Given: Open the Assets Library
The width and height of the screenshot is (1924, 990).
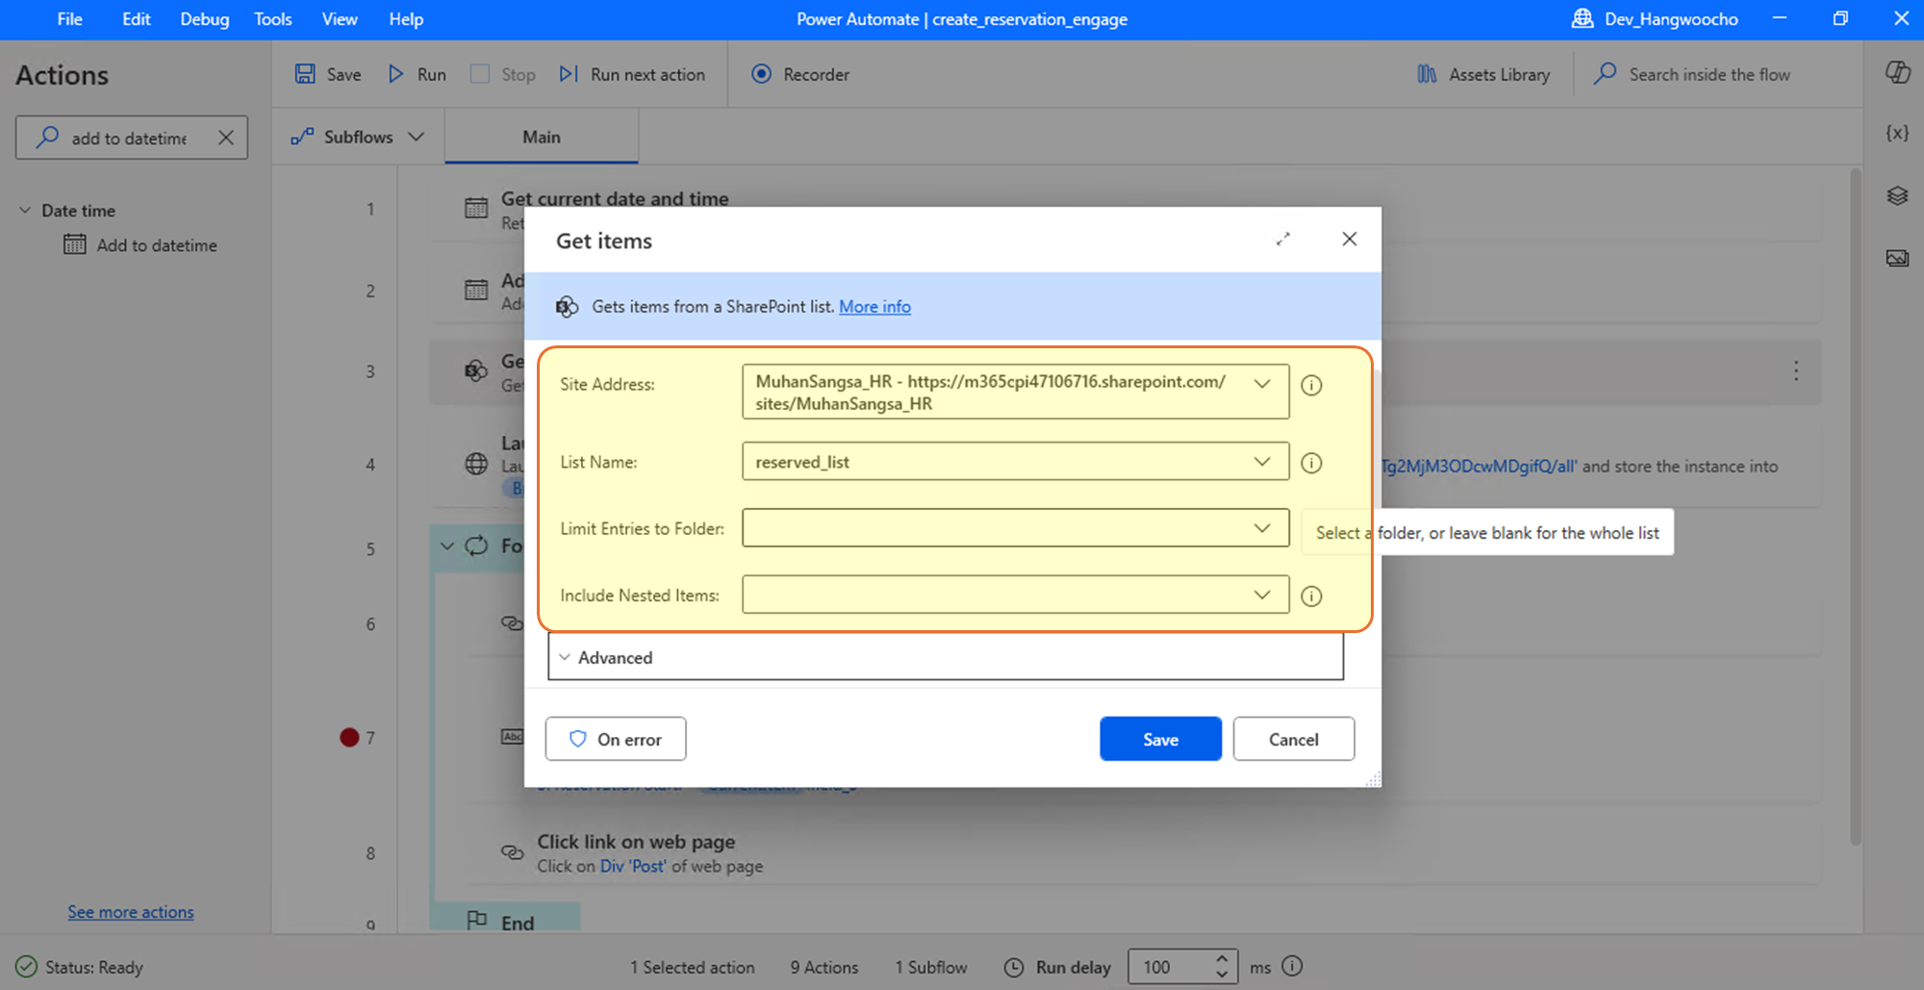Looking at the screenshot, I should point(1483,74).
